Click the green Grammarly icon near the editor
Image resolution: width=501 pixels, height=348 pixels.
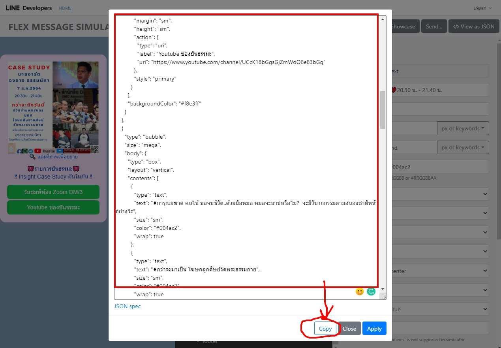(x=371, y=291)
